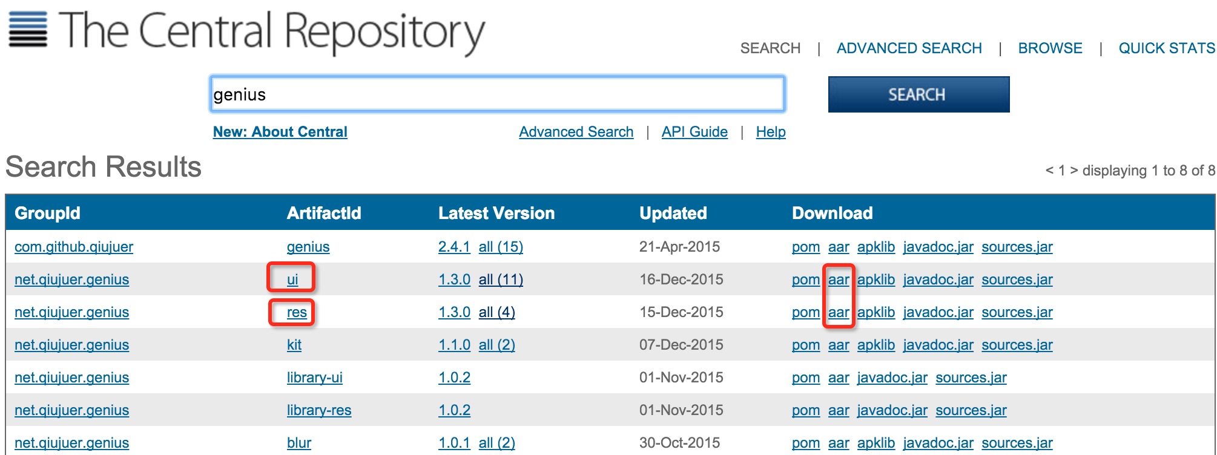Open the com.github.qiujuer group link

point(74,247)
